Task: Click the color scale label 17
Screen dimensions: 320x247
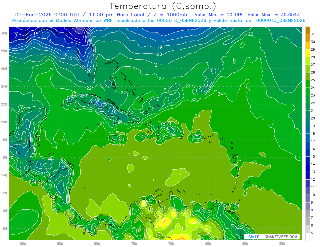Action: pyautogui.click(x=313, y=141)
